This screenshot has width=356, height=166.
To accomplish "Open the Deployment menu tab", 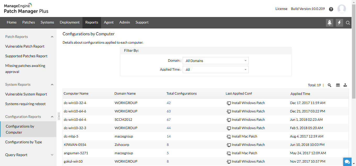I will click(70, 22).
